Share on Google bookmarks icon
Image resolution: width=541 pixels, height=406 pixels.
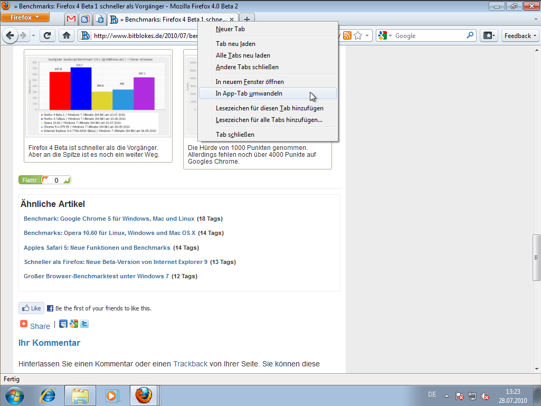(x=73, y=324)
